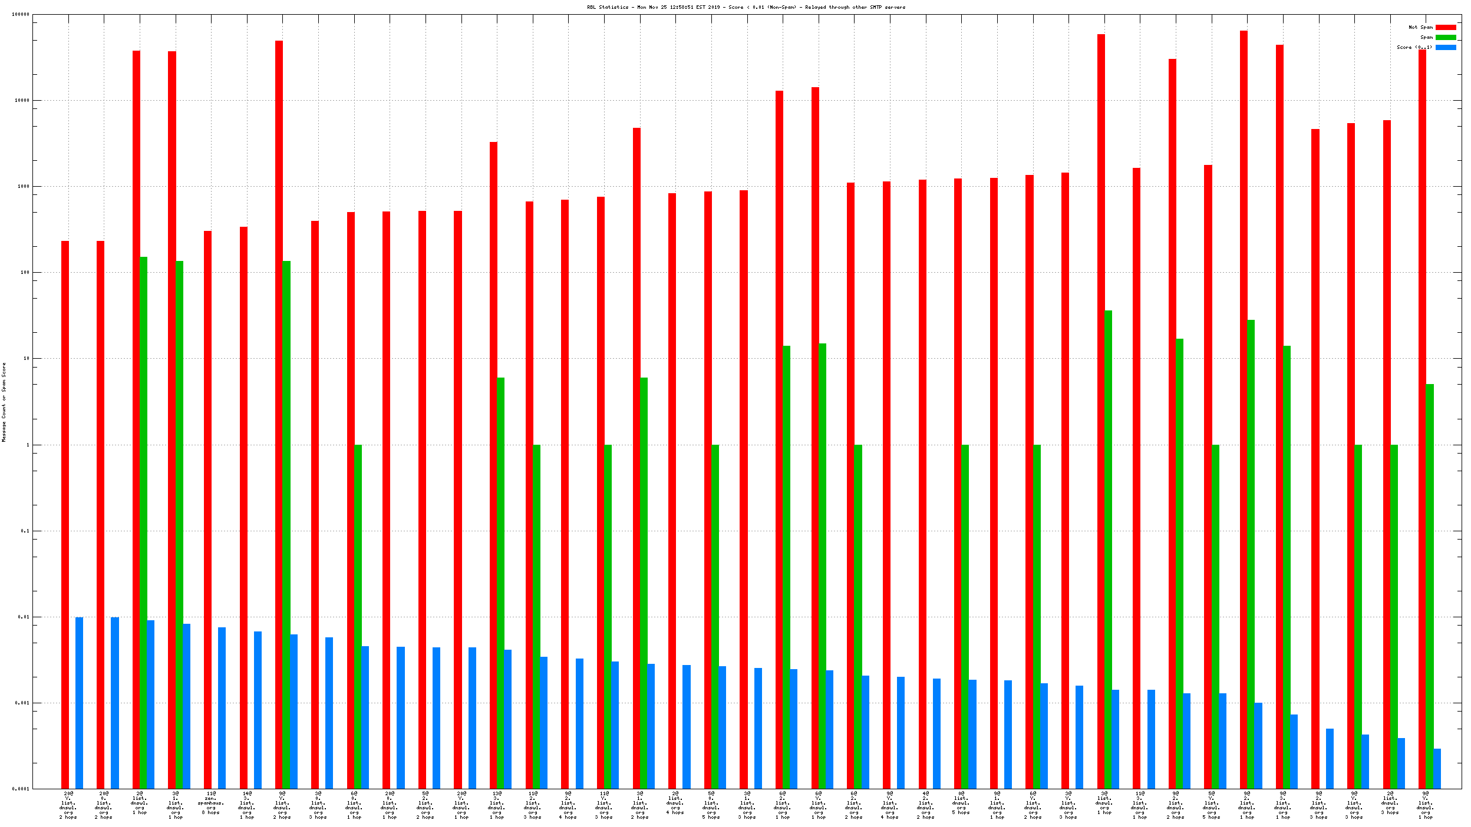This screenshot has height=827, width=1471.
Task: Click the green Spam legend swatch
Action: [x=1445, y=37]
